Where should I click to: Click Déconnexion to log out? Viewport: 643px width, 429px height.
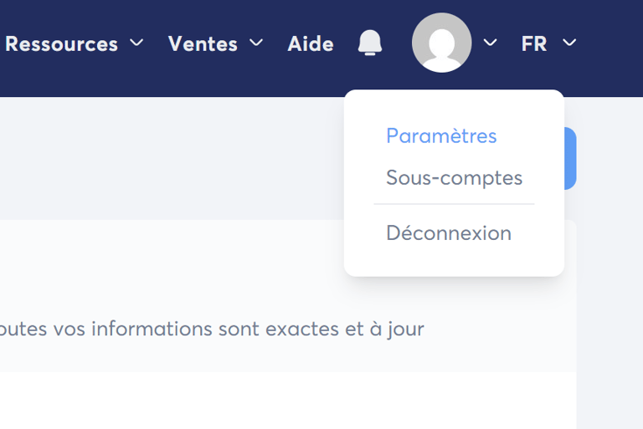click(x=448, y=232)
